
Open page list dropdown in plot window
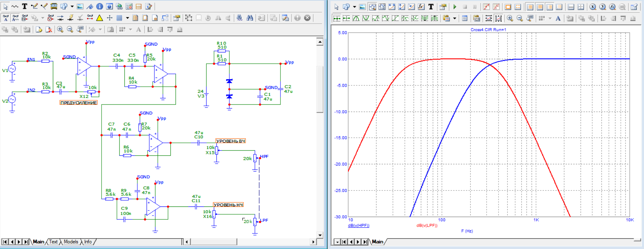(x=337, y=242)
